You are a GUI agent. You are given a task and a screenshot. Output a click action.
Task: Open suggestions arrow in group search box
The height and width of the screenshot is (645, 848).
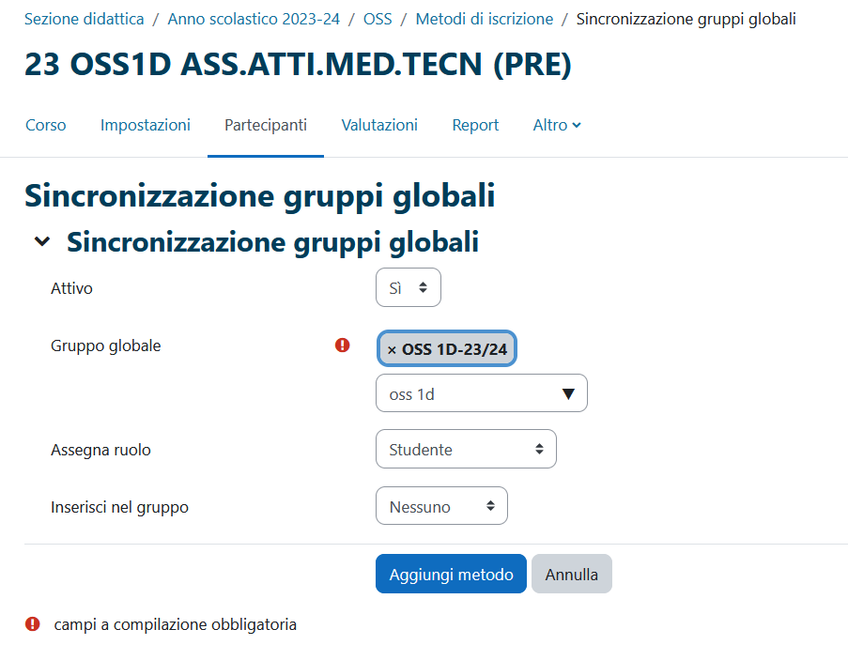(x=568, y=394)
